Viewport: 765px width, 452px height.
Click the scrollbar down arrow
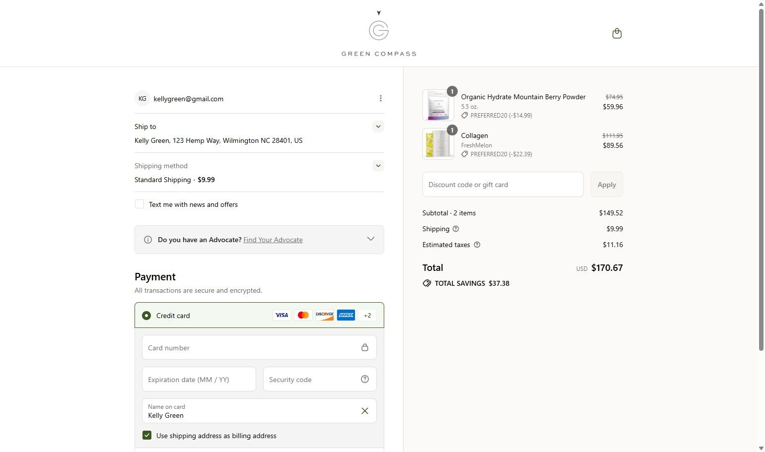pos(761,448)
